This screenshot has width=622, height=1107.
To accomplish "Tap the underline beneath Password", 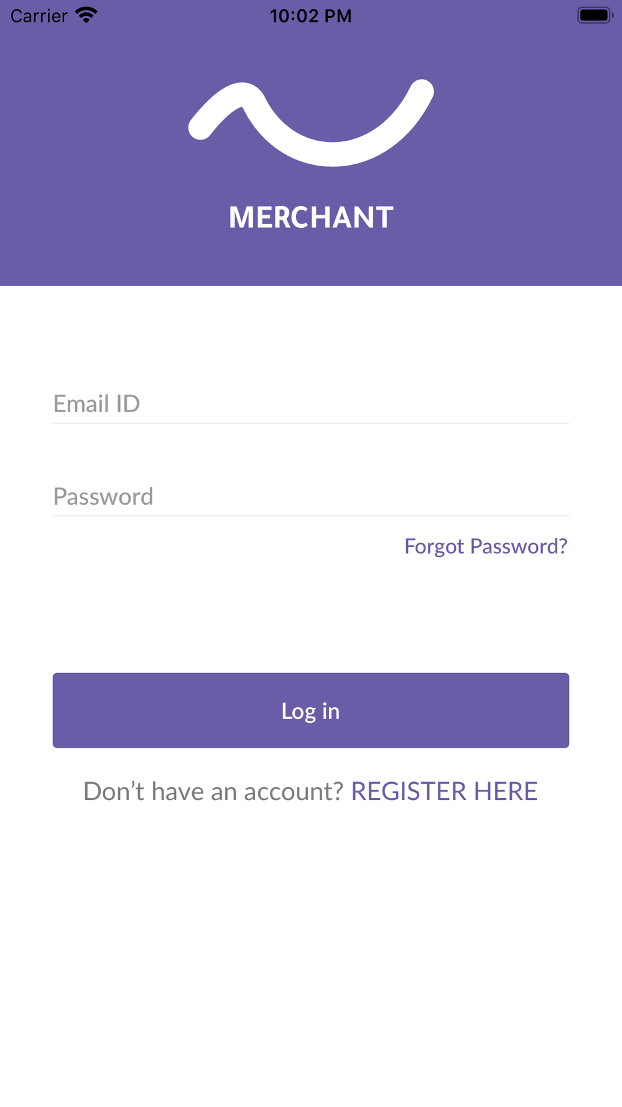I will [x=311, y=516].
